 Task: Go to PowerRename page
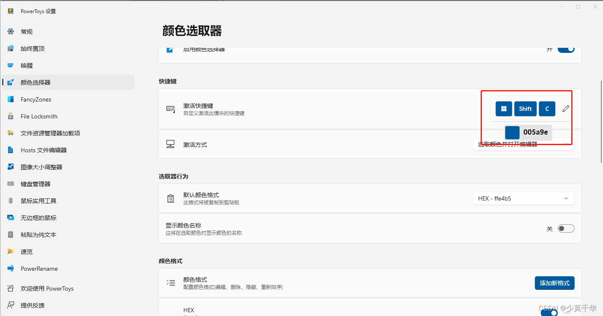68,269
